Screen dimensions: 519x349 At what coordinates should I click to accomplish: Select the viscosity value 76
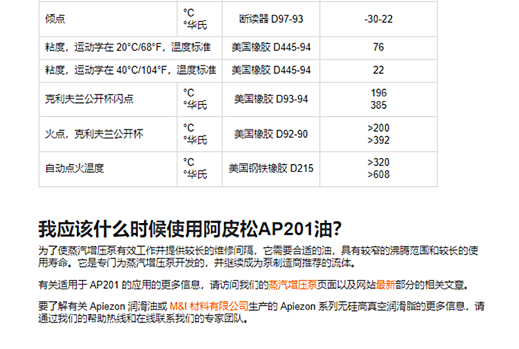click(378, 48)
